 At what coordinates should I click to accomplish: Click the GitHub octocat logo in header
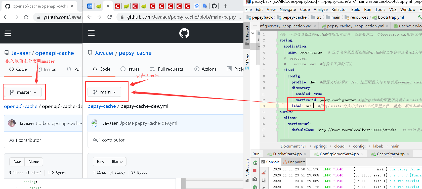coord(184,33)
